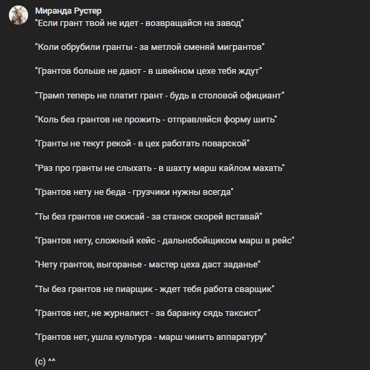Click the line mentioning грузчики нужны всегда
This screenshot has width=370, height=370.
click(x=134, y=192)
